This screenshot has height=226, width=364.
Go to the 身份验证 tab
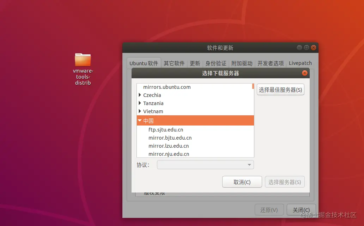pos(216,63)
